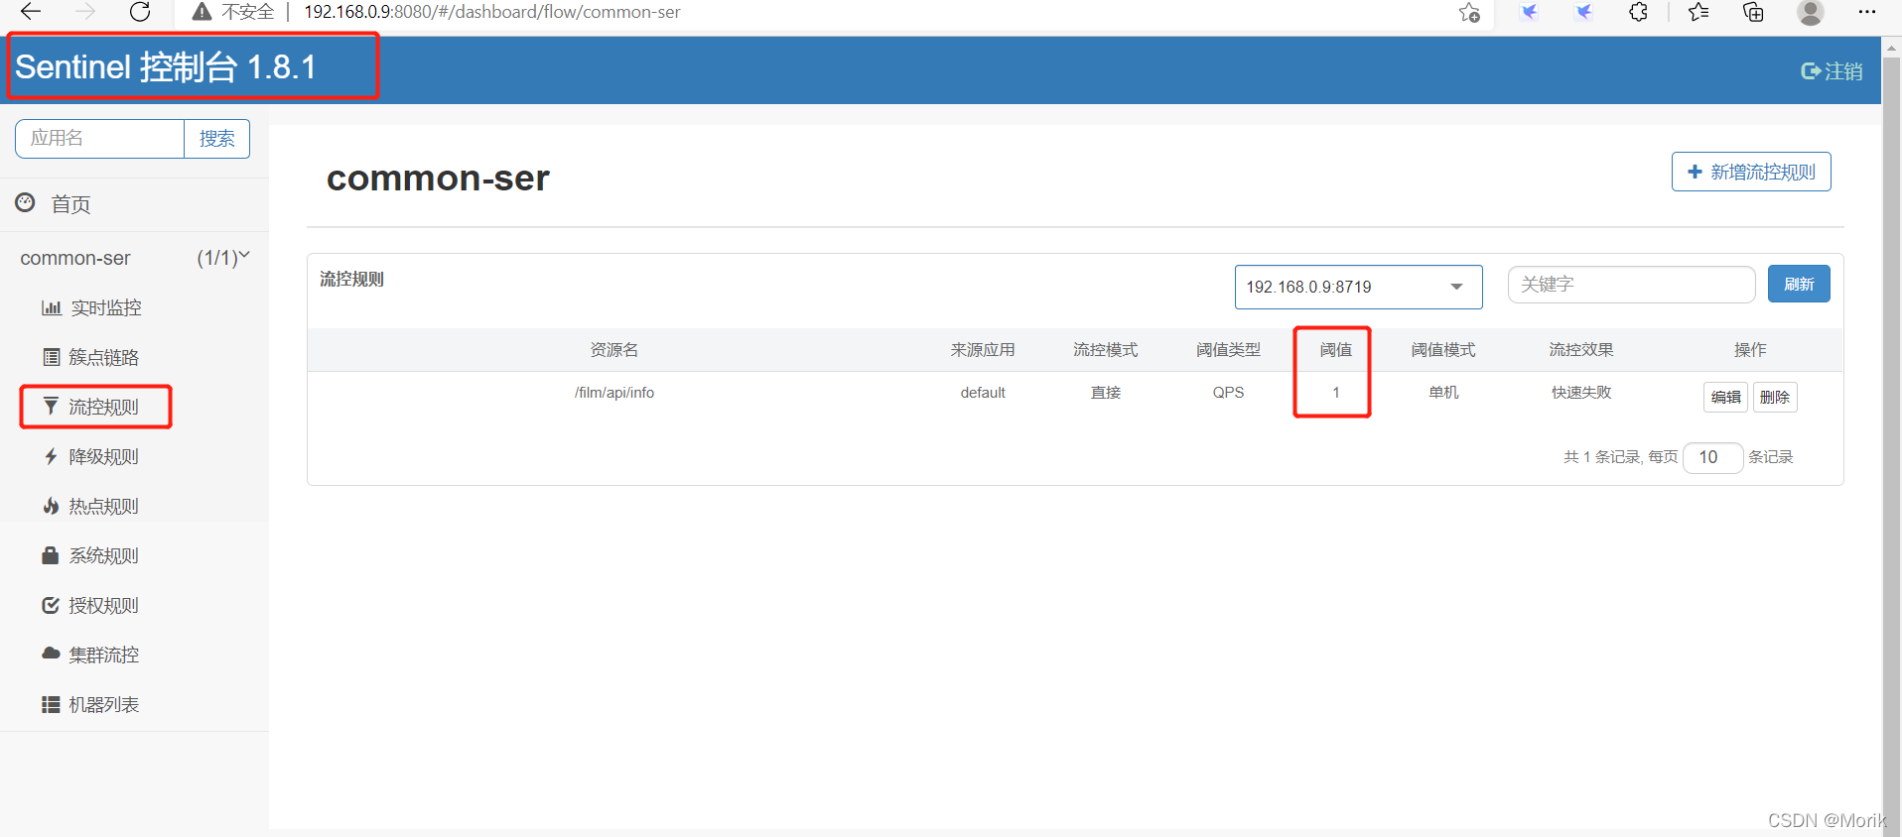
Task: Click the default source app cell
Action: click(x=983, y=393)
